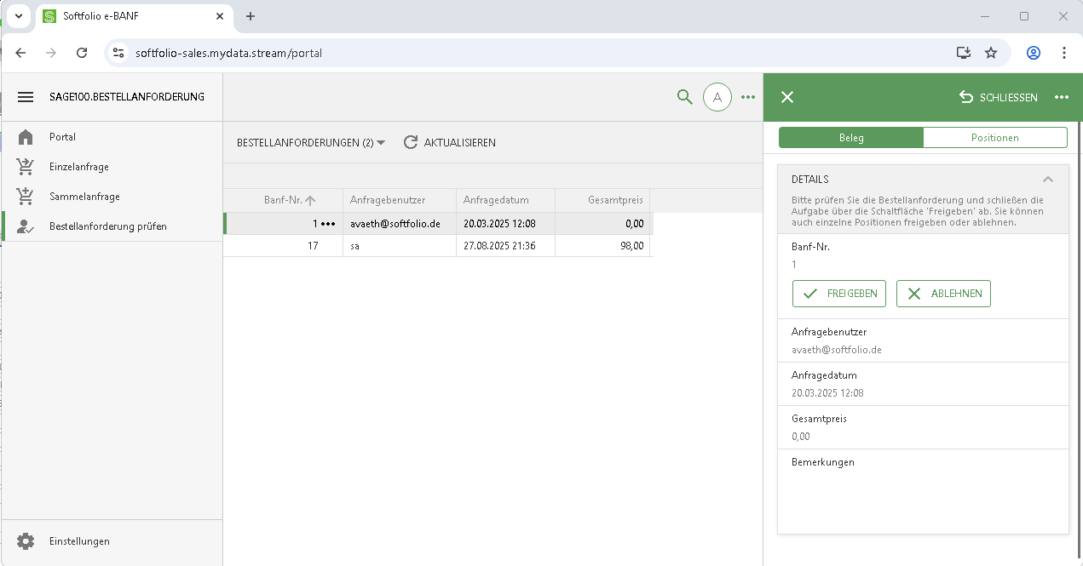Screen dimensions: 1083x566
Task: Click the search magnifier icon
Action: click(x=684, y=97)
